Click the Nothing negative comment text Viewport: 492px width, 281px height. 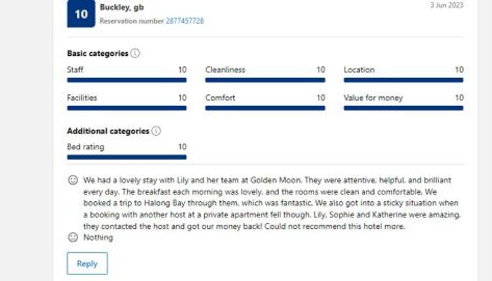[98, 237]
